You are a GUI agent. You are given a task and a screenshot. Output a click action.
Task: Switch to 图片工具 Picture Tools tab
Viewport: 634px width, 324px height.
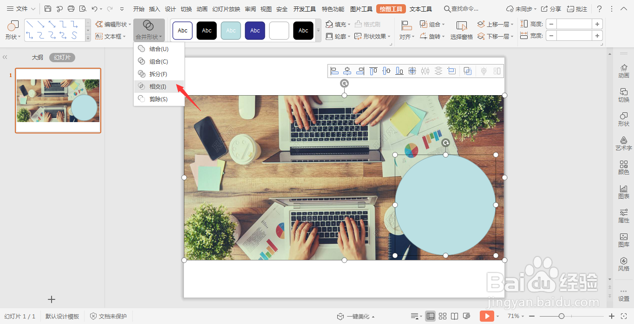point(361,9)
